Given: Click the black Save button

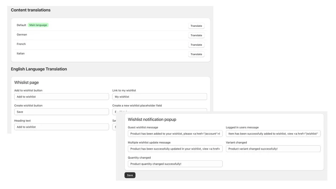Looking at the screenshot, I should coord(130,175).
